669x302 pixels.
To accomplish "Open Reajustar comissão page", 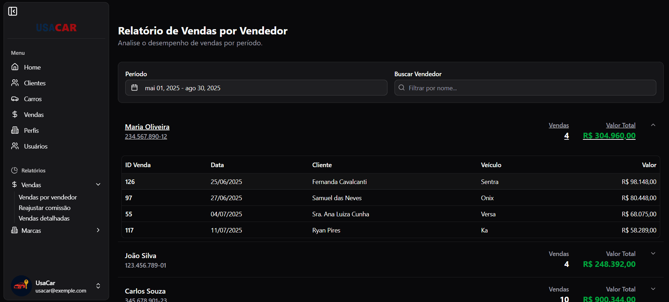I will (x=44, y=208).
